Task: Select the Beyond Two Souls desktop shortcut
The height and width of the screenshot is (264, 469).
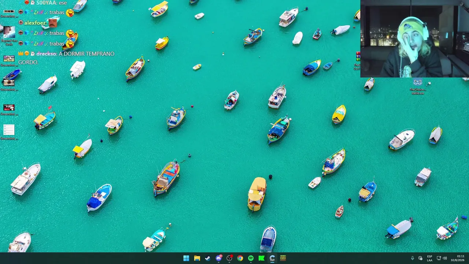Action: click(x=9, y=36)
